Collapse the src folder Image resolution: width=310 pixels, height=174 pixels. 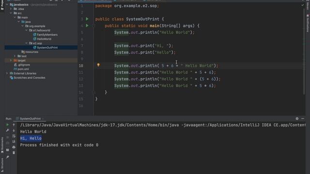click(11, 13)
